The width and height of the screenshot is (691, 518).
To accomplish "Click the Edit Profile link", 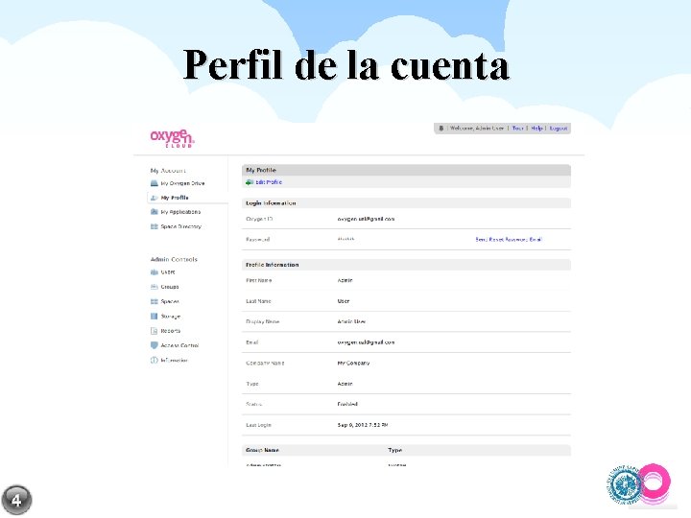I will [269, 182].
